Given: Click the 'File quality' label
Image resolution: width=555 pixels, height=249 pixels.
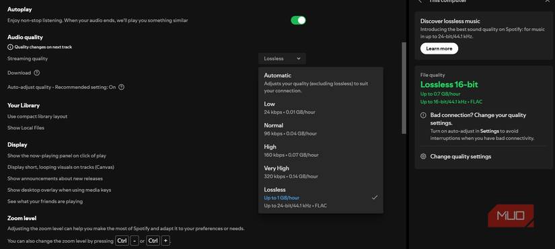Looking at the screenshot, I should point(433,75).
